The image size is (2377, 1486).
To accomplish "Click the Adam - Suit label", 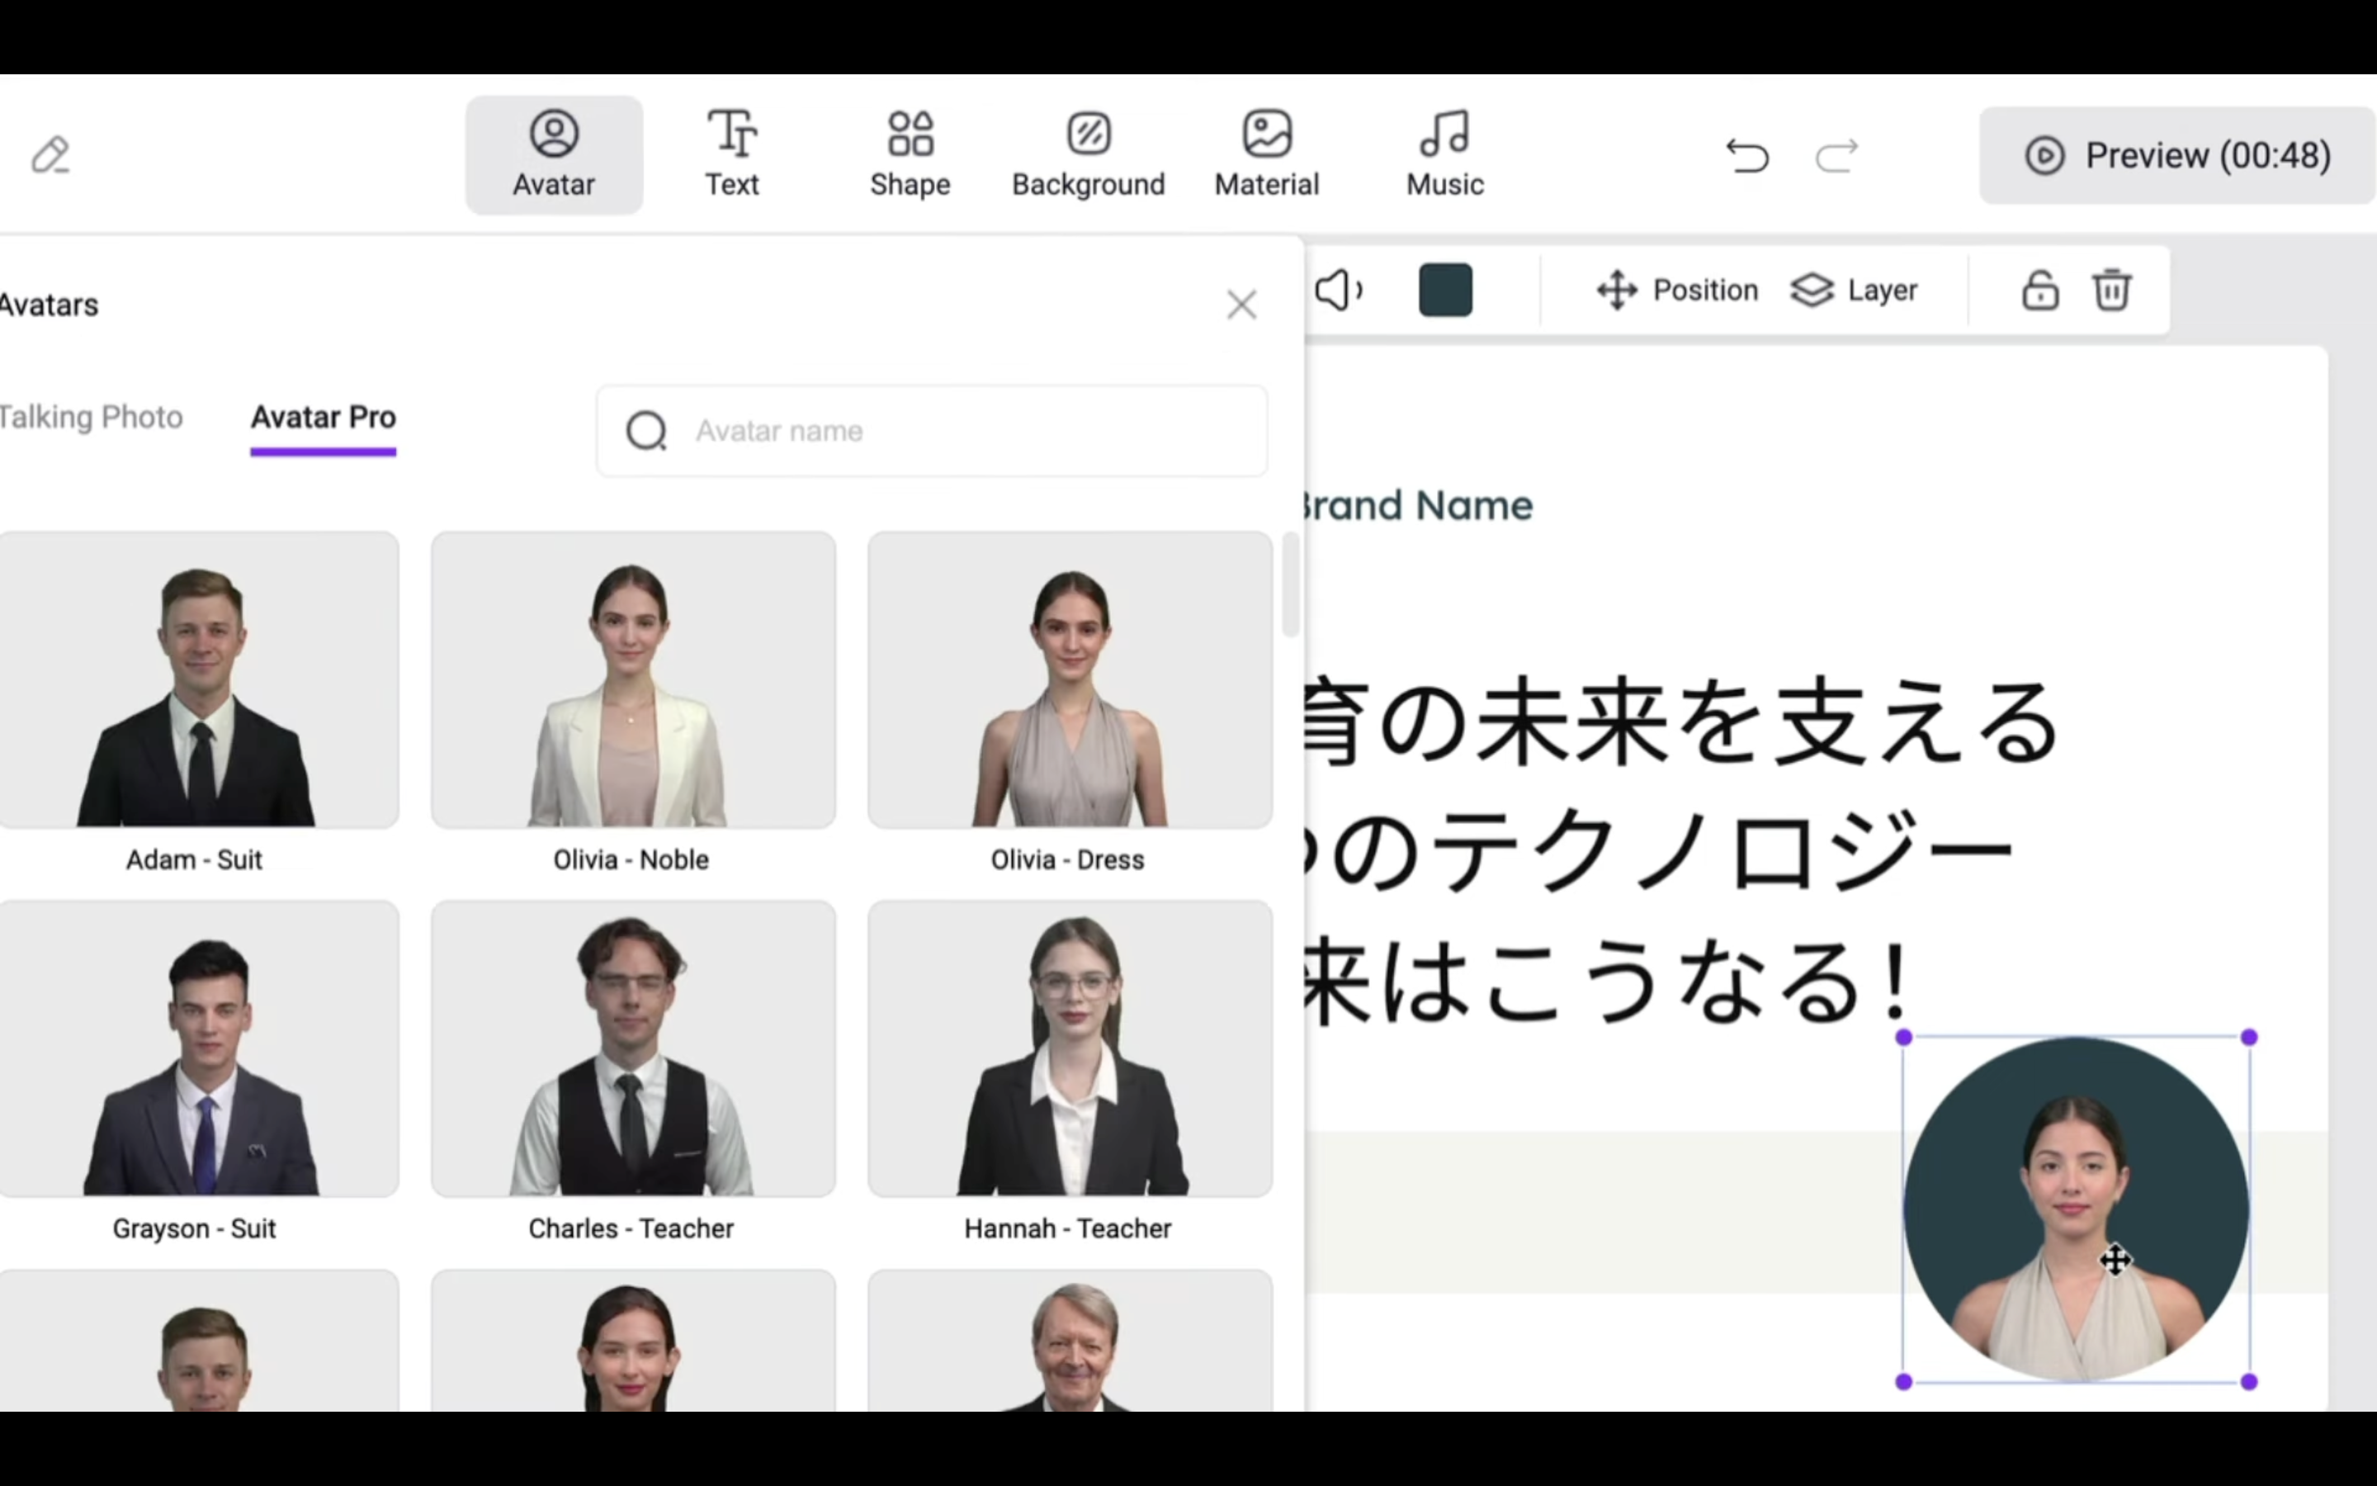I will (195, 860).
